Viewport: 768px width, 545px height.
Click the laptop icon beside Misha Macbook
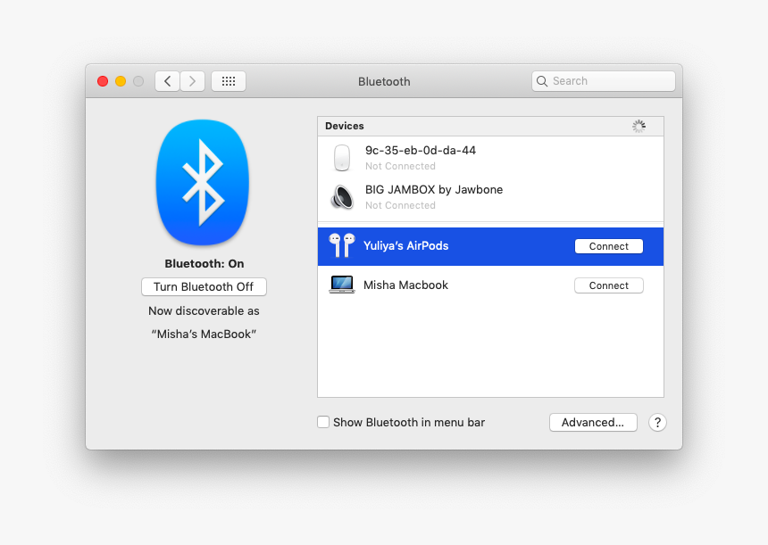click(342, 285)
